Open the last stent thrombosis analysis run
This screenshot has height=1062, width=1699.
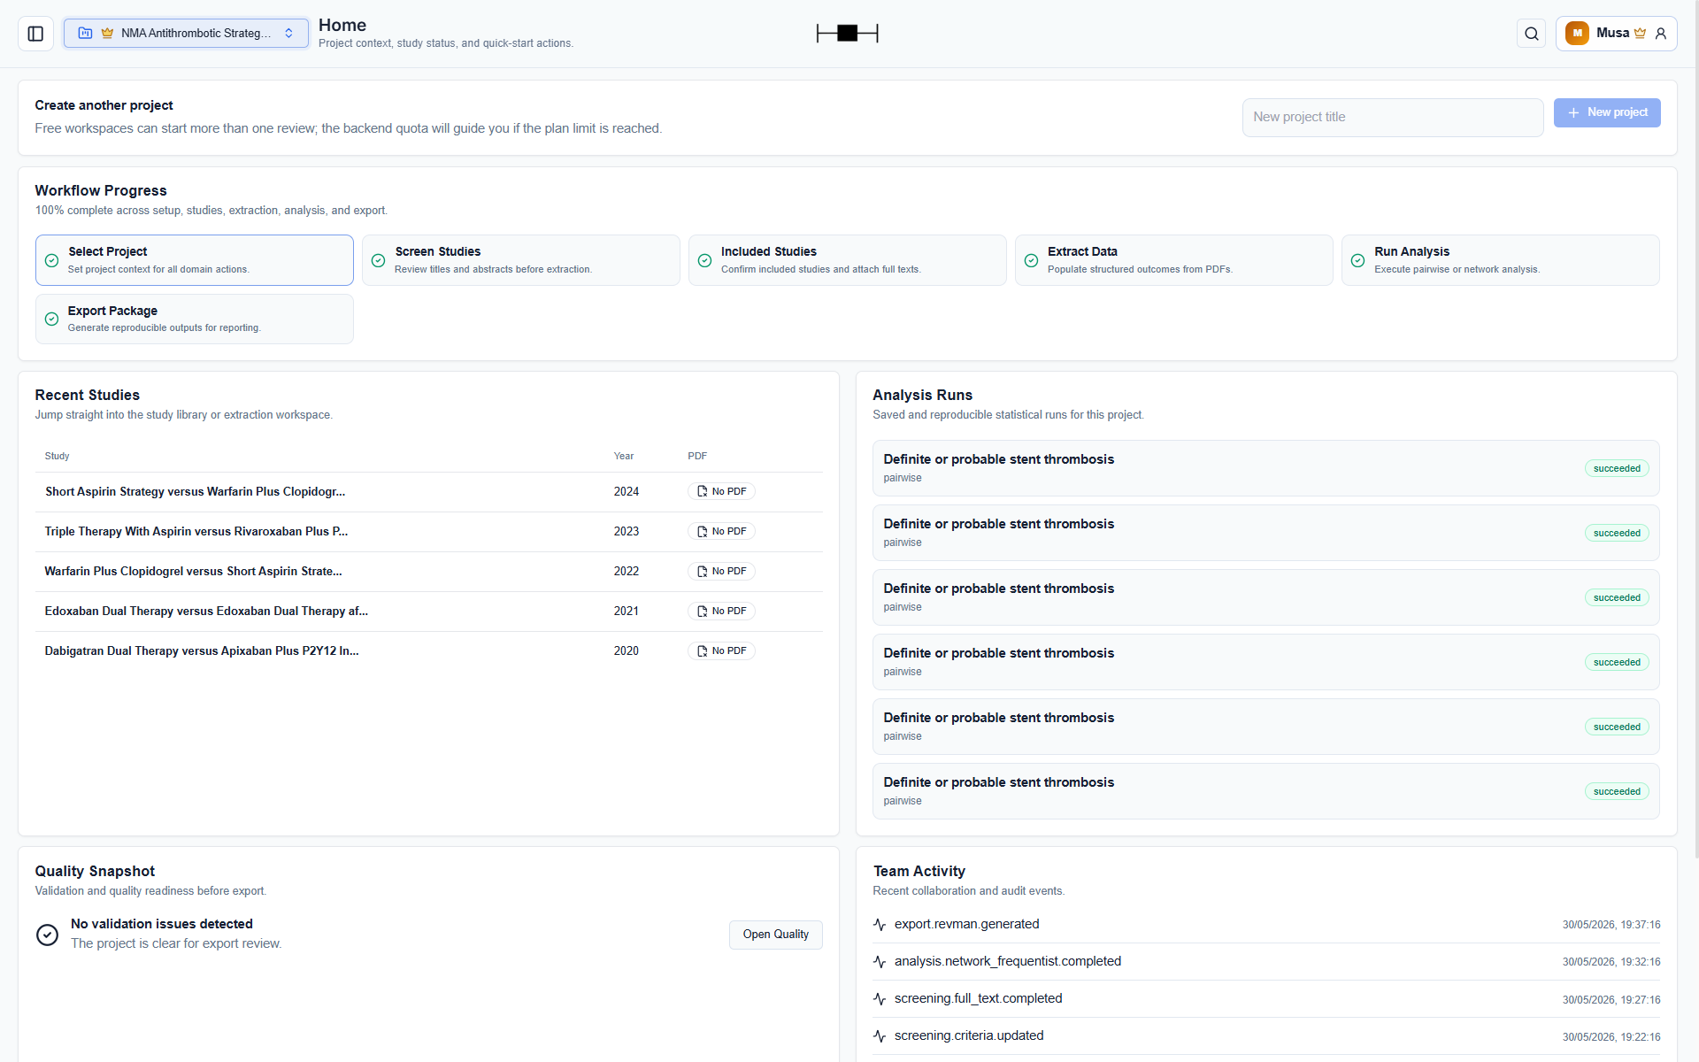pos(1265,791)
